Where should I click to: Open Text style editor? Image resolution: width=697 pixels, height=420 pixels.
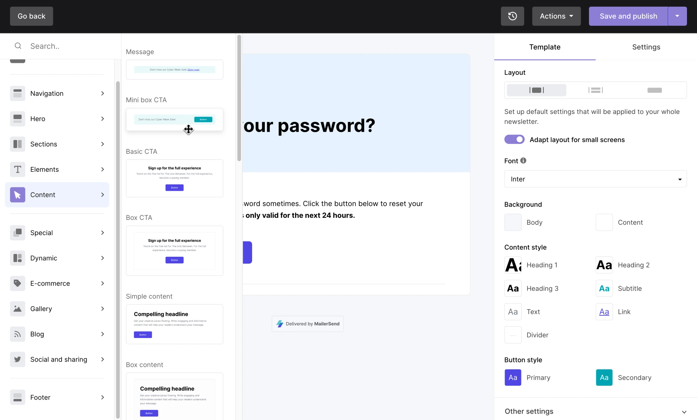click(x=513, y=312)
